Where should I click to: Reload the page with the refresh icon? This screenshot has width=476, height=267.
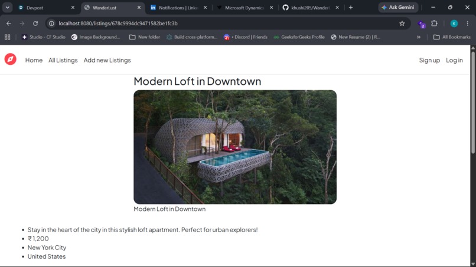pyautogui.click(x=35, y=24)
